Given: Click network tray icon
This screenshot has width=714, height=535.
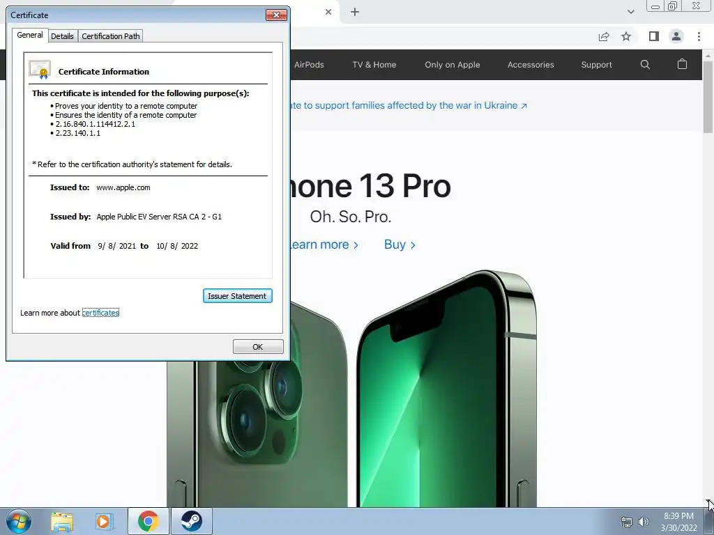Looking at the screenshot, I should point(627,522).
